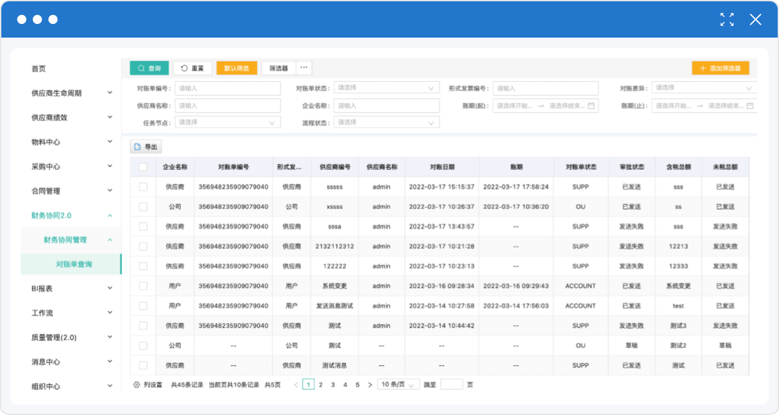Click the supplier code cell 2132112312
The width and height of the screenshot is (779, 415).
coord(334,246)
